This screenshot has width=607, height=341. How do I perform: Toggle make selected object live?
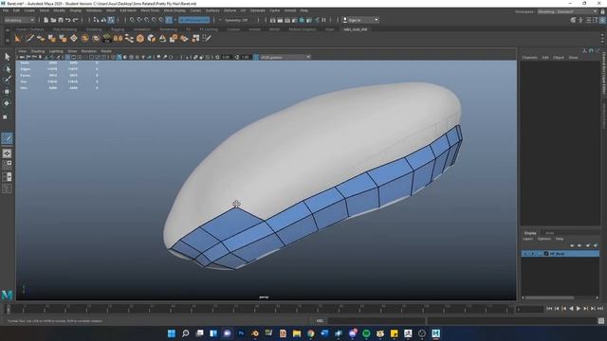169,20
